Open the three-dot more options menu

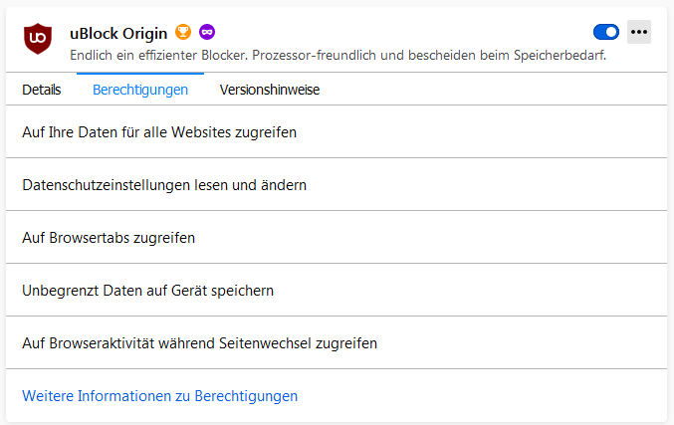[639, 32]
